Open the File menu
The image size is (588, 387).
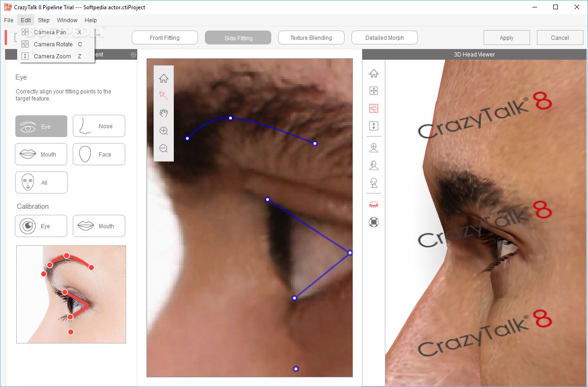[8, 20]
